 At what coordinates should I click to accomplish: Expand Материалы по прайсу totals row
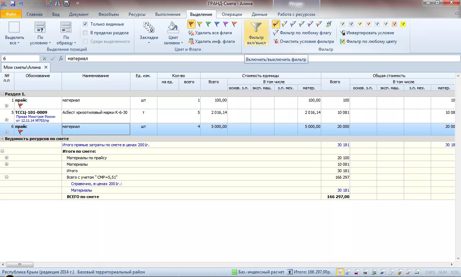[6, 158]
